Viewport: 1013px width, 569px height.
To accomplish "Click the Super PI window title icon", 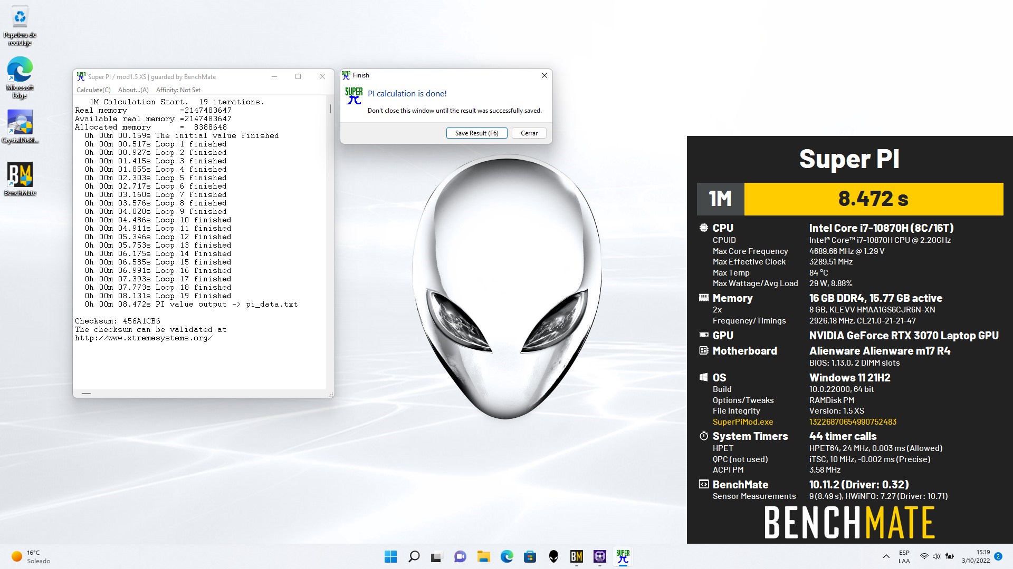I will click(x=81, y=76).
